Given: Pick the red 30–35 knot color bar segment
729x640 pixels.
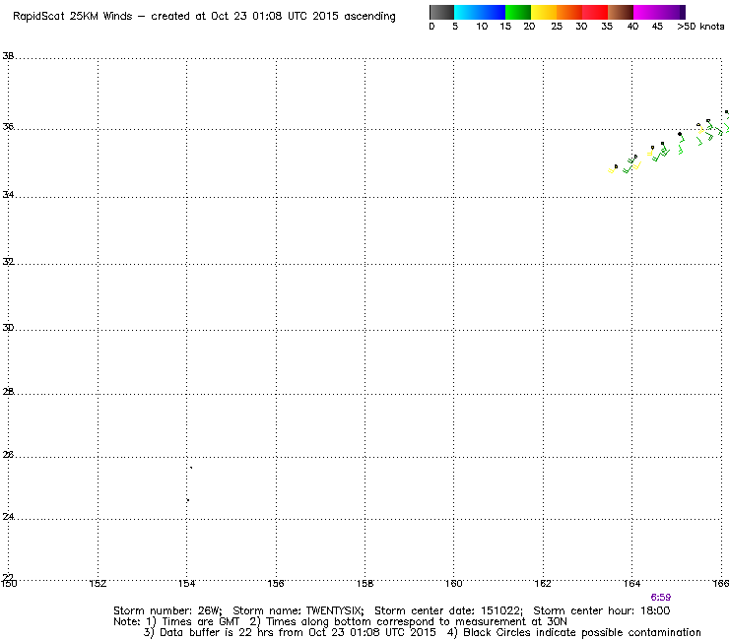Looking at the screenshot, I should 595,12.
